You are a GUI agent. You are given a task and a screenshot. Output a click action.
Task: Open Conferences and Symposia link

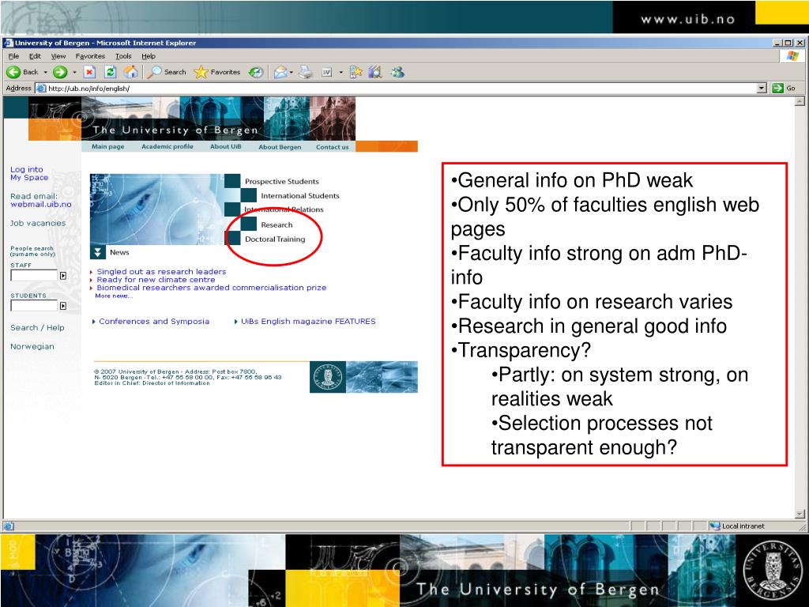tap(154, 321)
